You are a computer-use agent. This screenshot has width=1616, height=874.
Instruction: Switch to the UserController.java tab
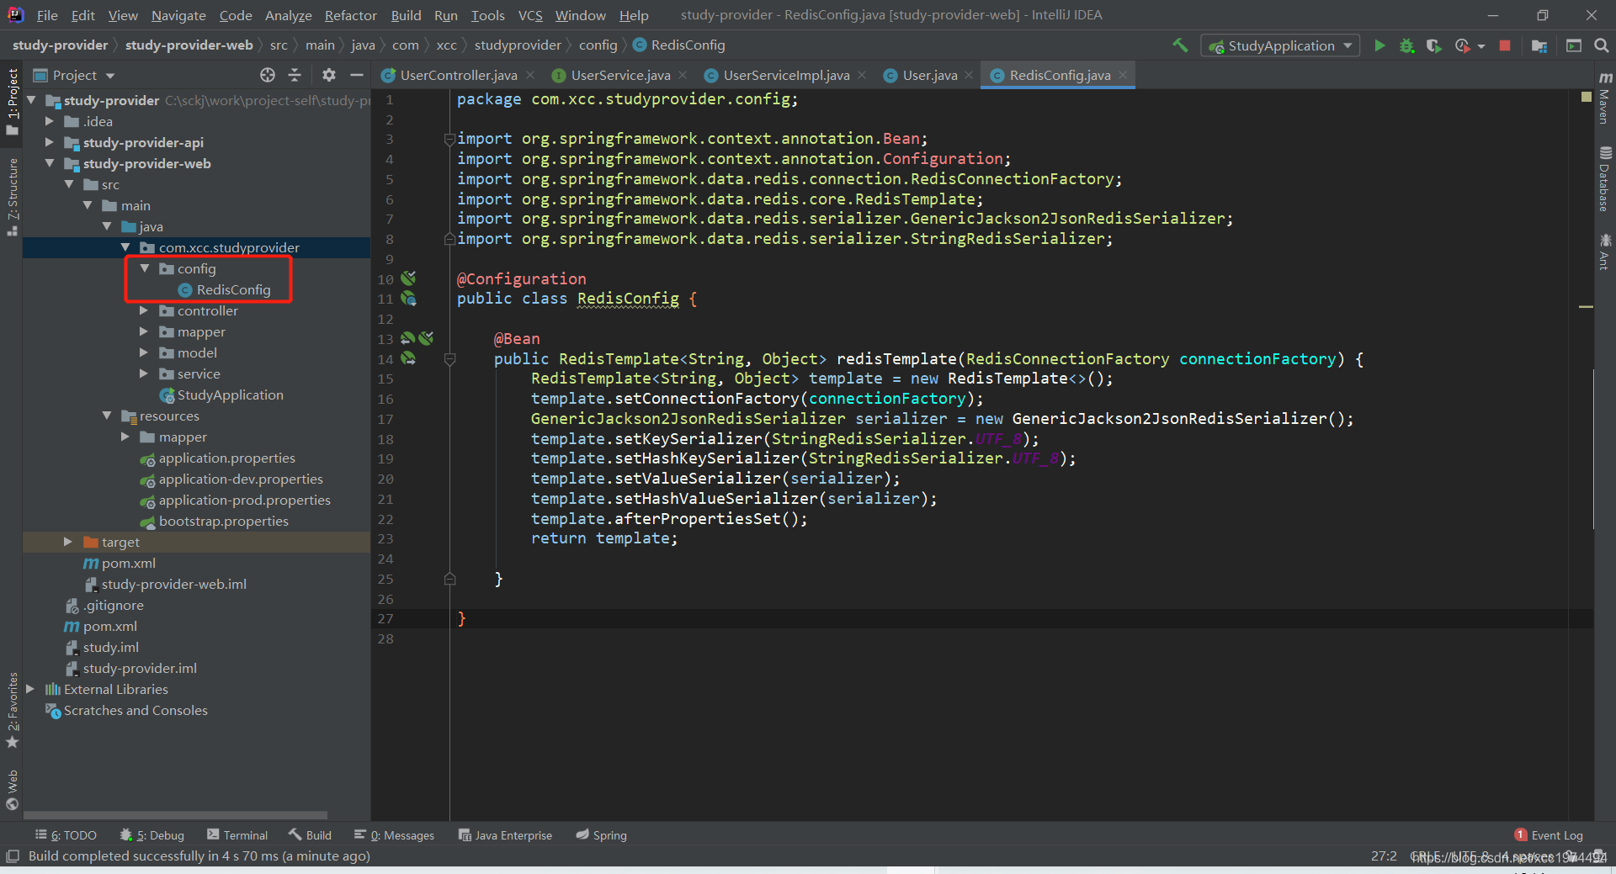click(x=459, y=75)
